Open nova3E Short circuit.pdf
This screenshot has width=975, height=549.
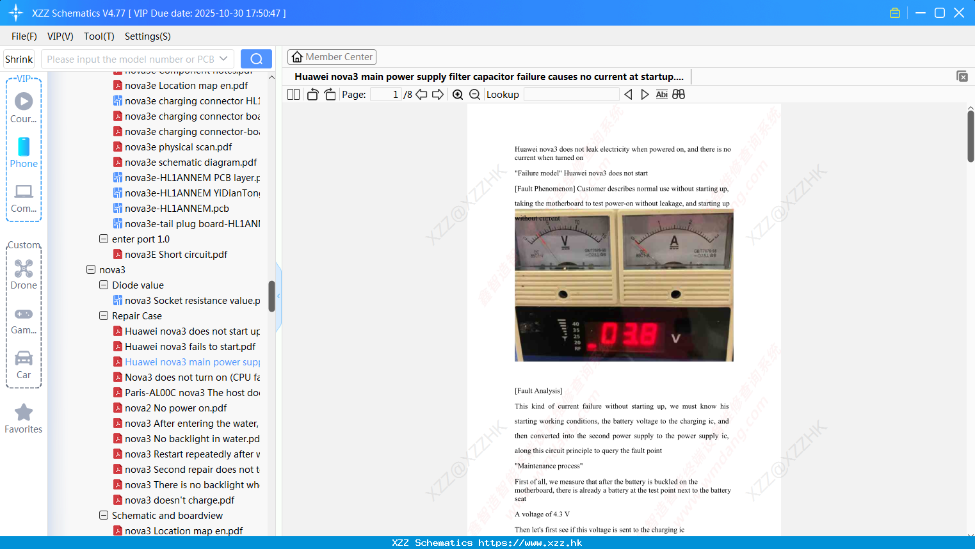176,254
